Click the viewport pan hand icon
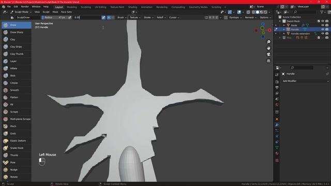 click(x=268, y=48)
